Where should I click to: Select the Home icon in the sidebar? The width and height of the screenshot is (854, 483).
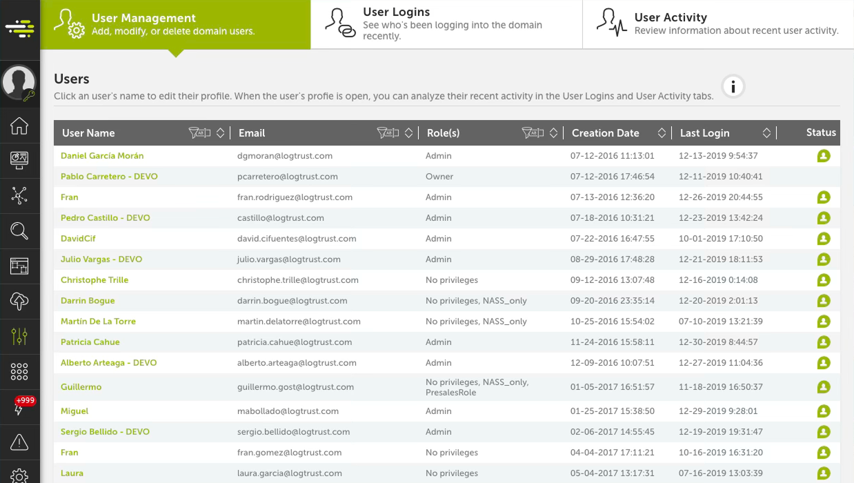pos(20,126)
